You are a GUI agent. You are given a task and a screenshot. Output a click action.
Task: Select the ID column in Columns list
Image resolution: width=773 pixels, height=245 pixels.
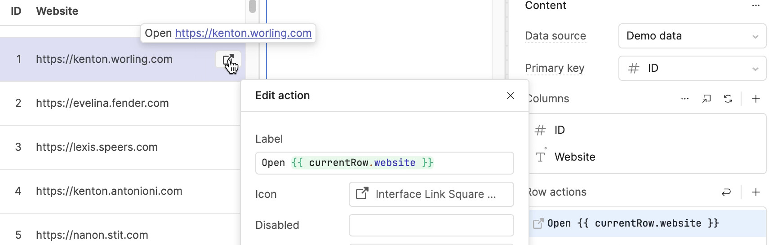(560, 130)
